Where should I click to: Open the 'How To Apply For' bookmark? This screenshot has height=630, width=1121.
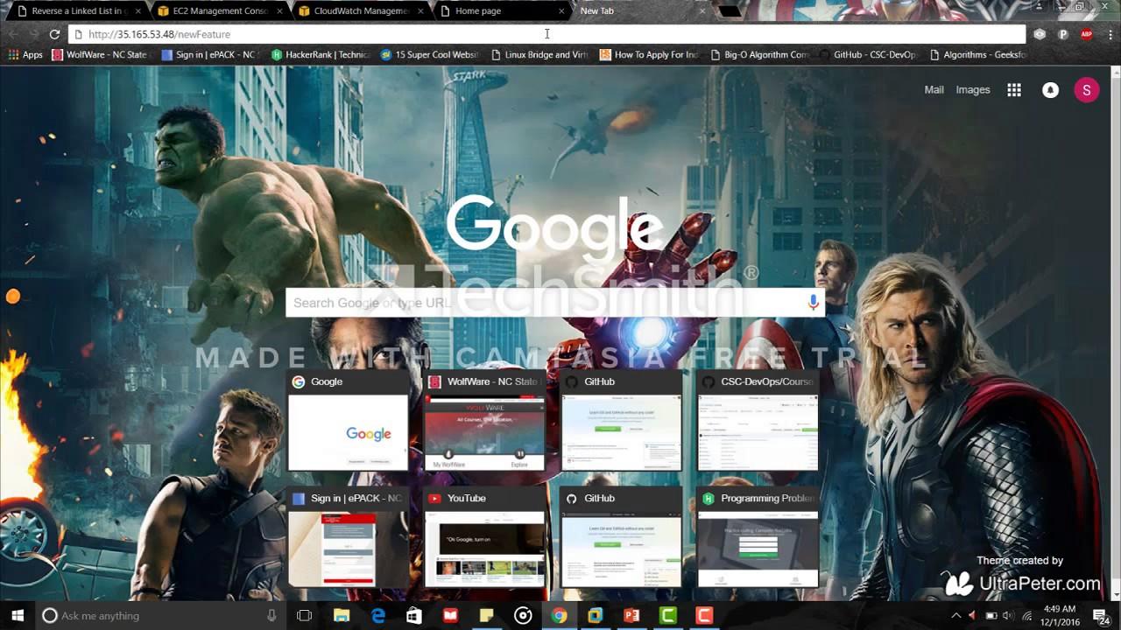pyautogui.click(x=649, y=54)
